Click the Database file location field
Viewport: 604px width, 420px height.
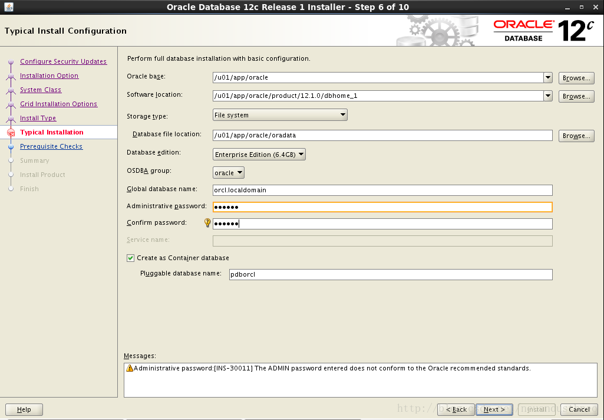pyautogui.click(x=382, y=135)
